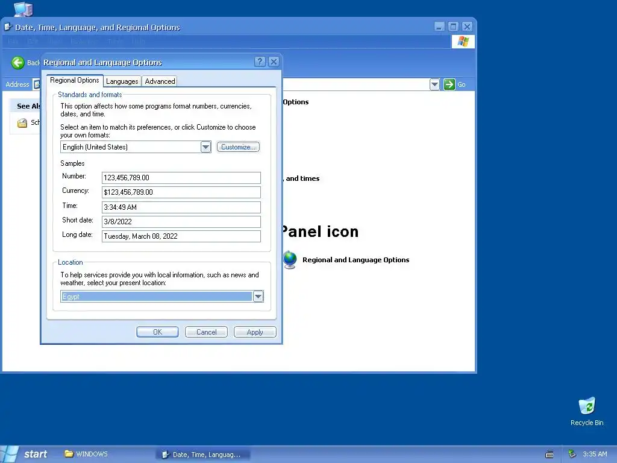This screenshot has height=463, width=617.
Task: Switch to the Advanced tab
Action: (x=160, y=81)
